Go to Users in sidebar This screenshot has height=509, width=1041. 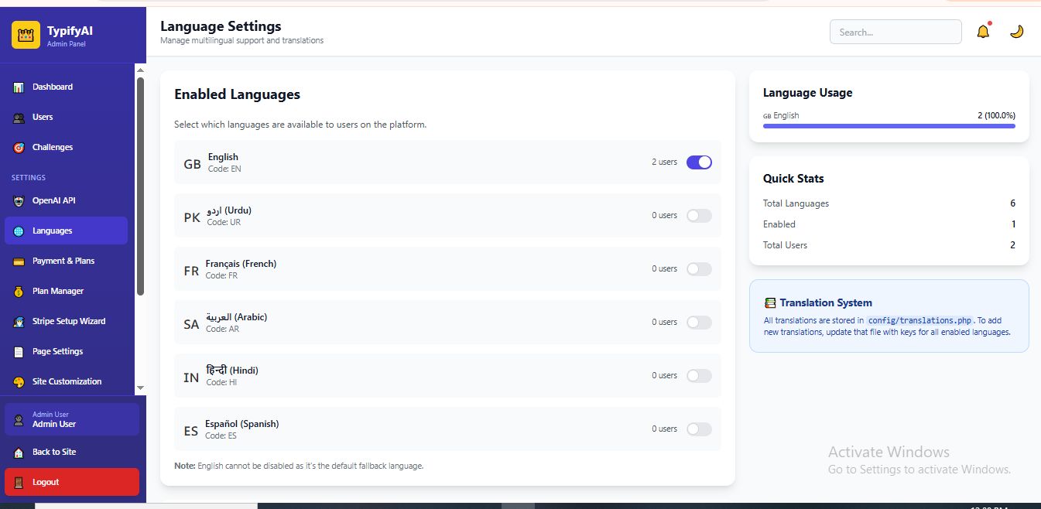click(x=66, y=118)
